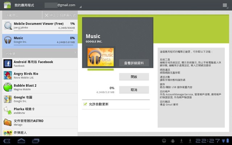
Task: Click the battery status icon
Action: [x=228, y=141]
